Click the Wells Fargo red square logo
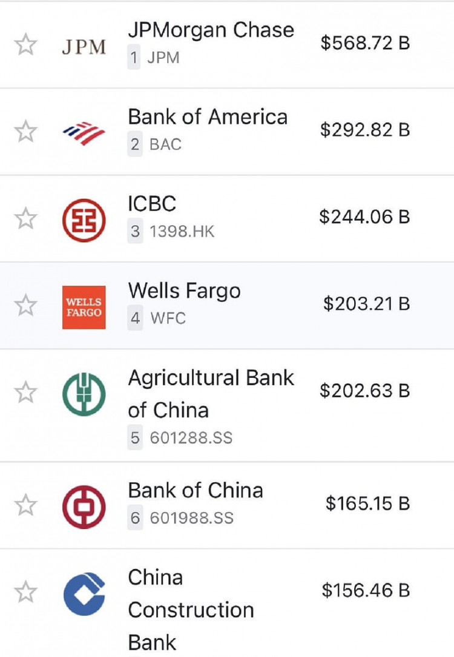Viewport: 454px width, 657px height. 84,307
